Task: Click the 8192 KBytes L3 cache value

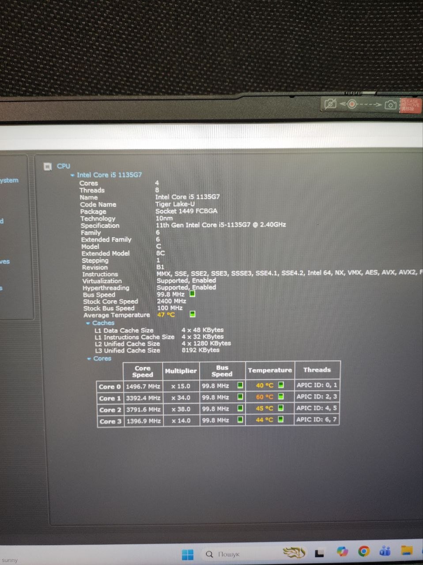Action: (x=200, y=350)
